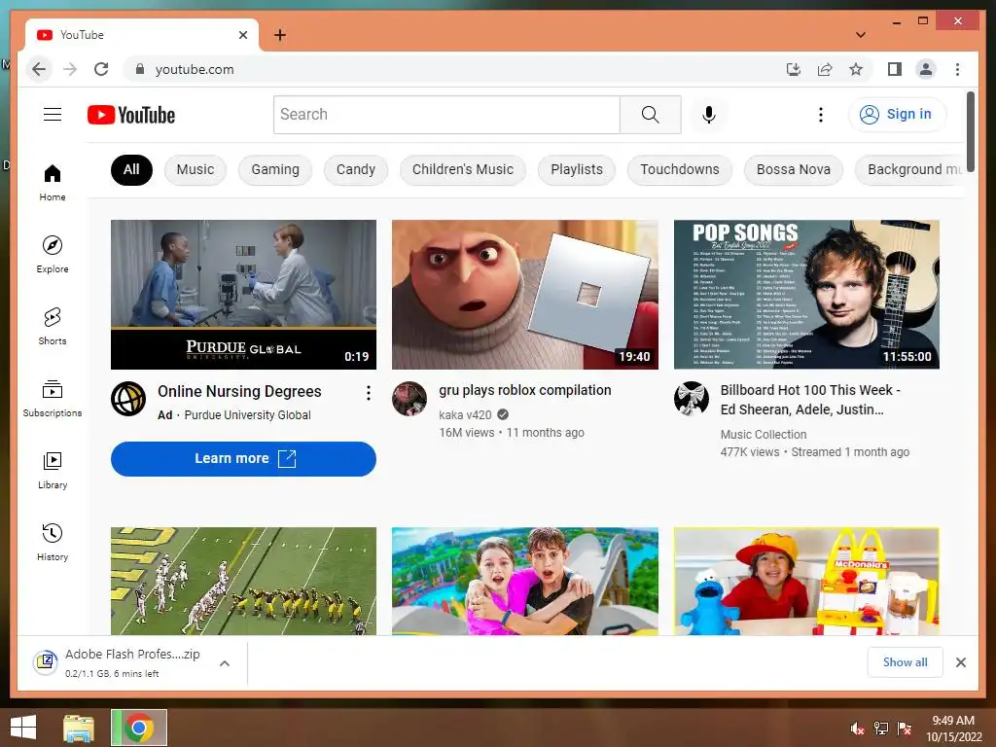
Task: Open ad options for Online Nursing Degrees
Action: pyautogui.click(x=368, y=393)
